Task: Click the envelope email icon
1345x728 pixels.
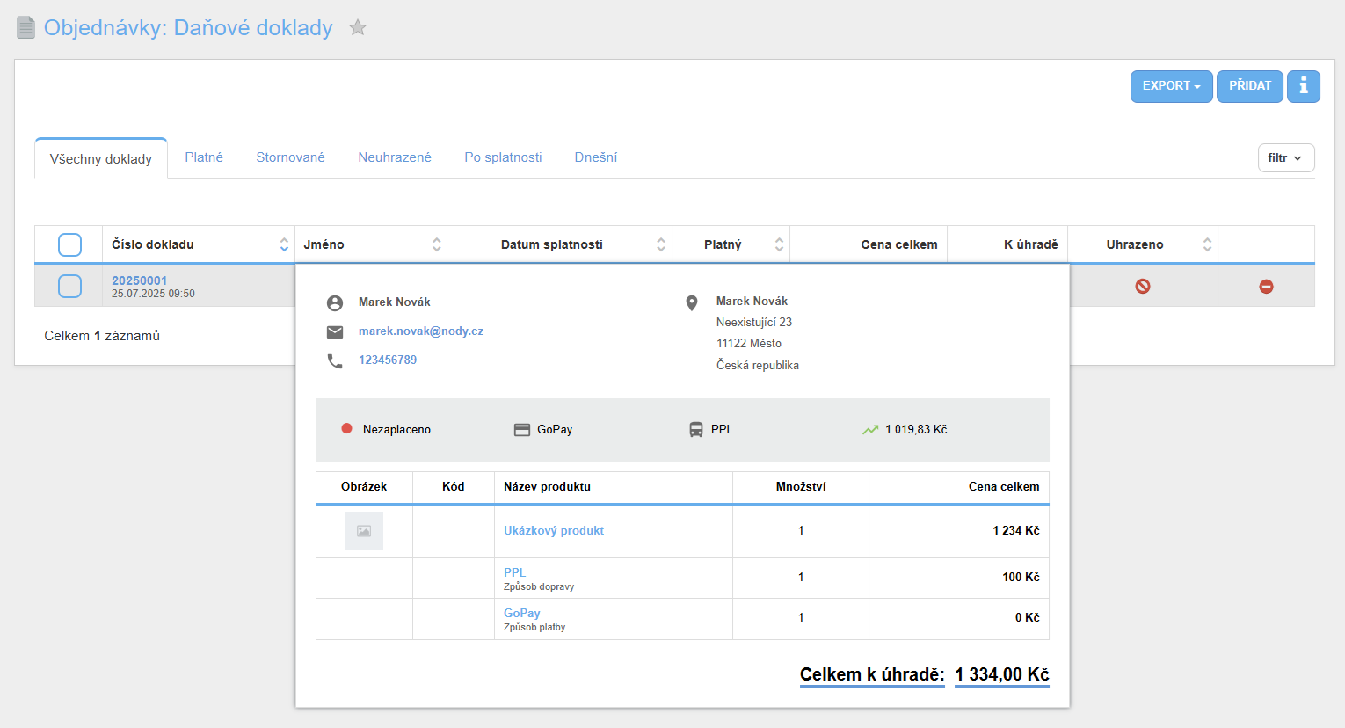Action: coord(335,332)
